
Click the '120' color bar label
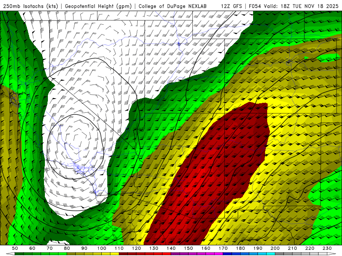(x=136, y=248)
